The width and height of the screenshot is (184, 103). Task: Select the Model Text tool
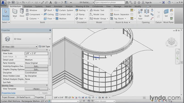[97, 10]
